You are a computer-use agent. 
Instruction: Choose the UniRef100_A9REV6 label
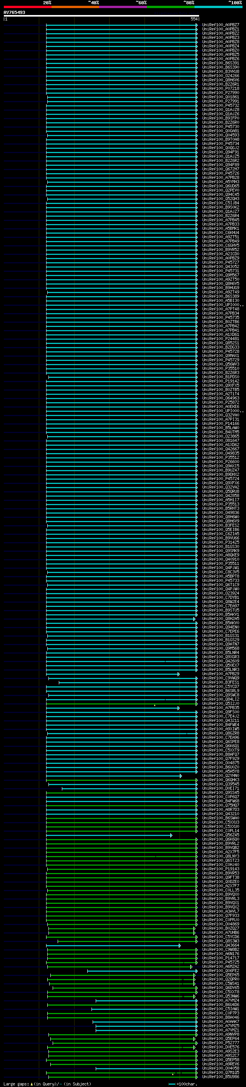[x=221, y=1064]
